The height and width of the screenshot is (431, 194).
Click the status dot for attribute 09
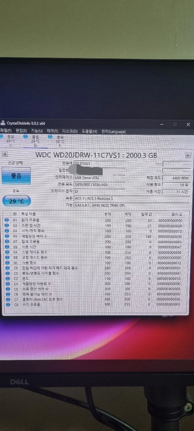coord(7,247)
